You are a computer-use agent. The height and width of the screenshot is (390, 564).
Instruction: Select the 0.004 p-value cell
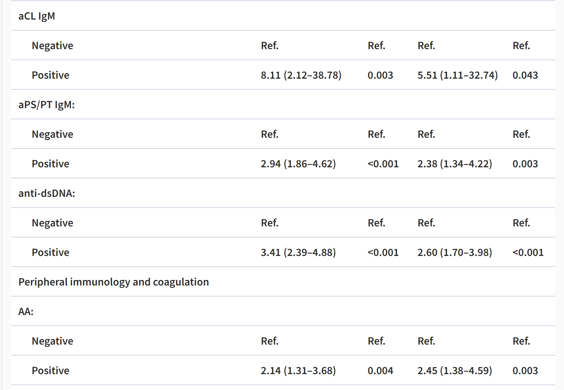[380, 371]
